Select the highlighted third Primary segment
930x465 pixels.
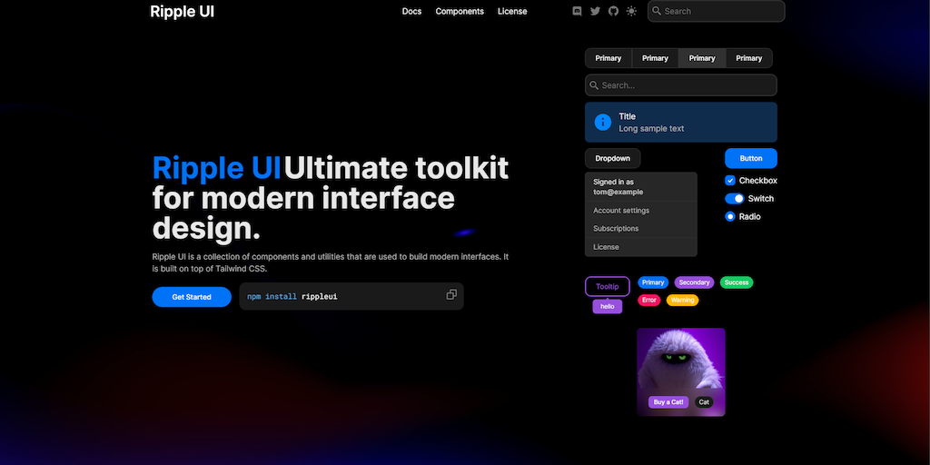pos(702,58)
